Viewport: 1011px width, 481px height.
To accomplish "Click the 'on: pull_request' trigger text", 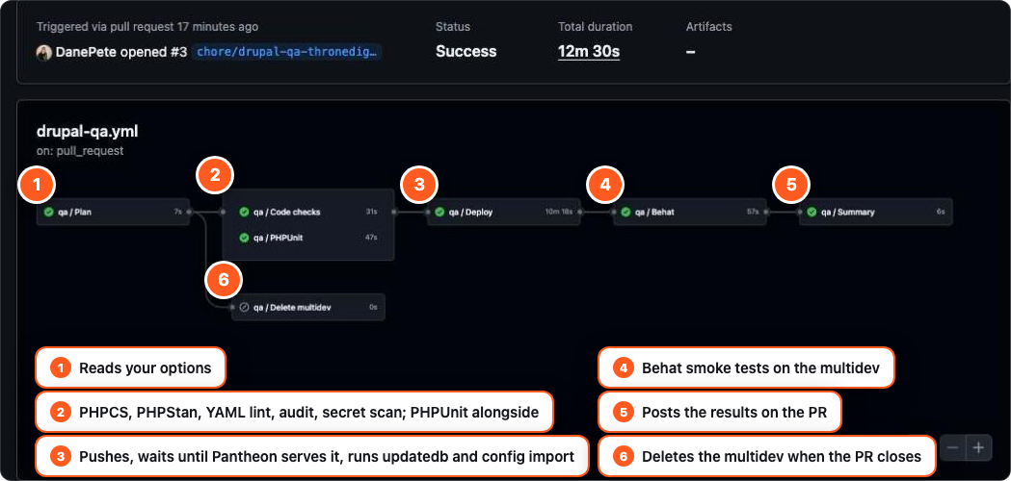I will click(x=80, y=151).
